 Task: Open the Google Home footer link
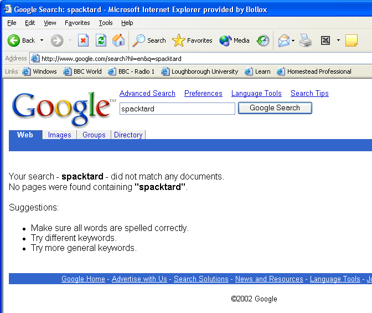83,279
